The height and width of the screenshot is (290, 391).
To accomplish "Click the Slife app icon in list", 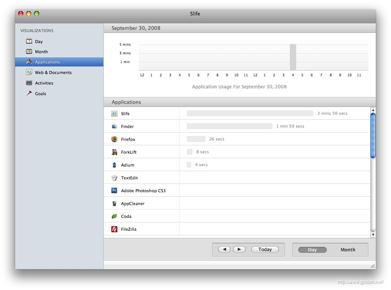I will [x=114, y=113].
